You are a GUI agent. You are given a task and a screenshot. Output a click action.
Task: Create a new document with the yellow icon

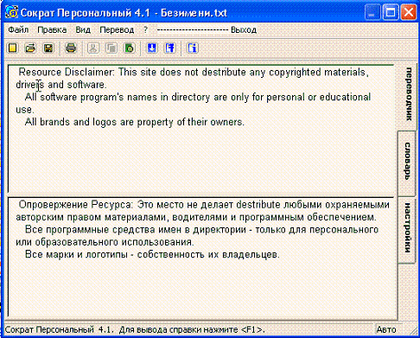click(13, 48)
